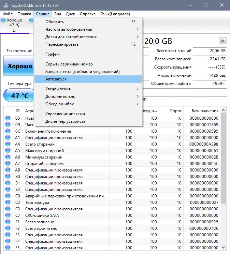Expand the Частота автообновления submenu

tap(88, 29)
